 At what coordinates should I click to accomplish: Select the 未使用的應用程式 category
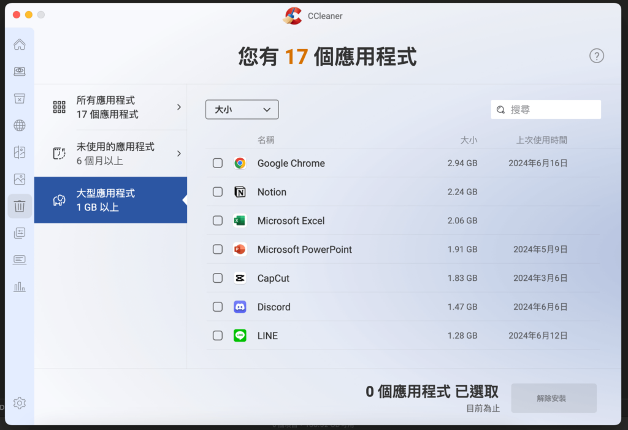[110, 153]
